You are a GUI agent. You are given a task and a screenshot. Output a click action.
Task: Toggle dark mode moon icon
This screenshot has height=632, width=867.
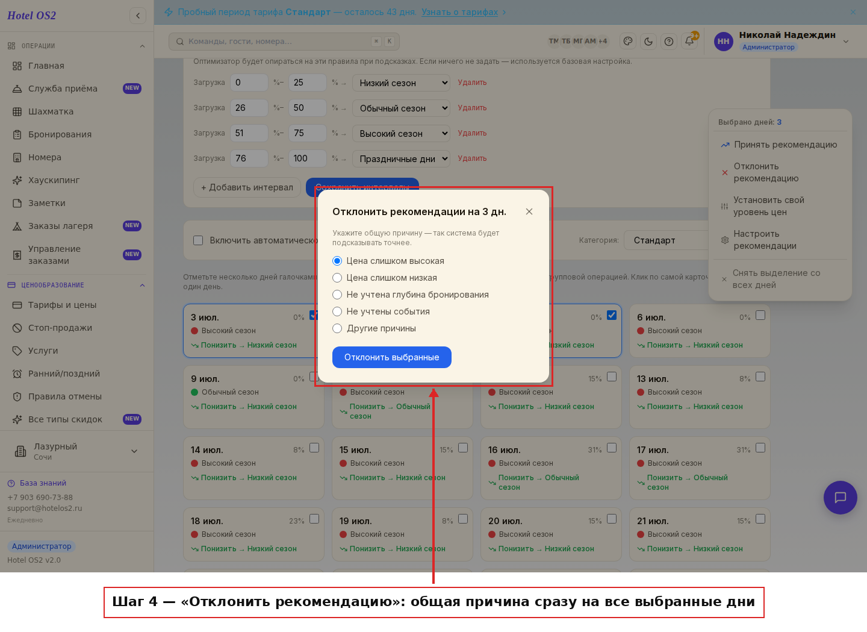(648, 41)
